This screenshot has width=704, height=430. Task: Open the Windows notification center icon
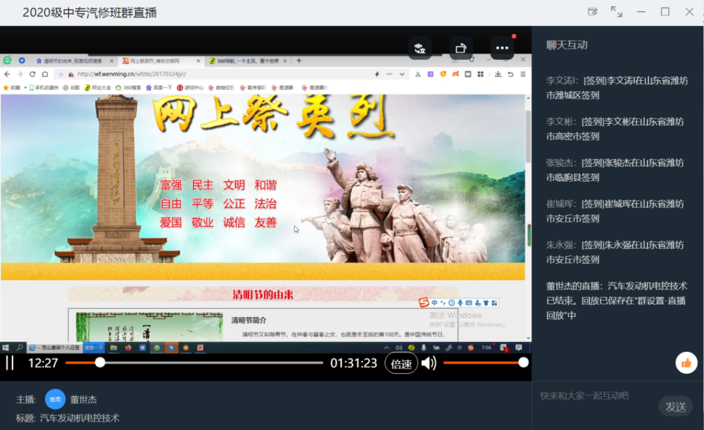point(519,347)
